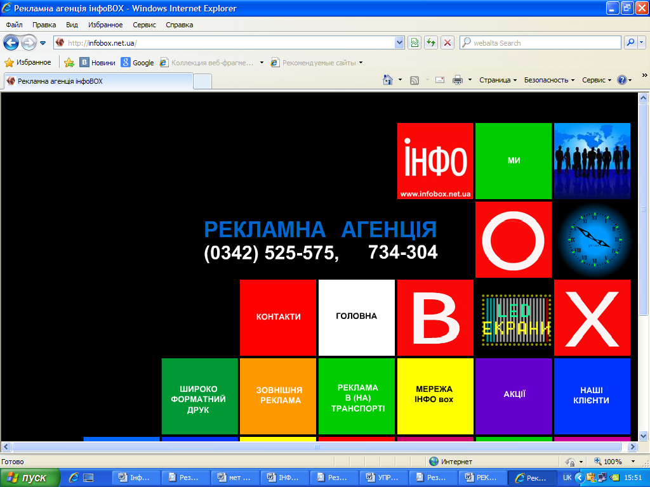Open the LED ЕКРАНИ tile

[516, 320]
